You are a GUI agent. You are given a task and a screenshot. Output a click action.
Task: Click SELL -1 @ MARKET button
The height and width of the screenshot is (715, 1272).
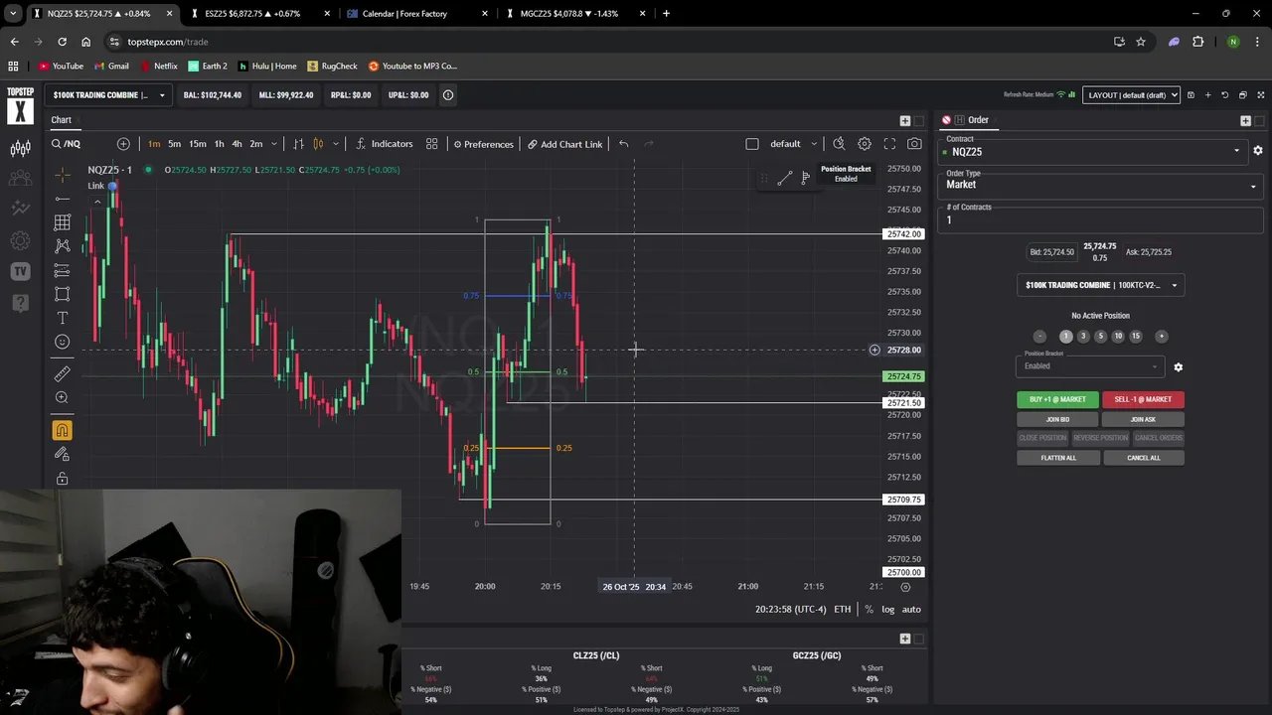pyautogui.click(x=1143, y=399)
